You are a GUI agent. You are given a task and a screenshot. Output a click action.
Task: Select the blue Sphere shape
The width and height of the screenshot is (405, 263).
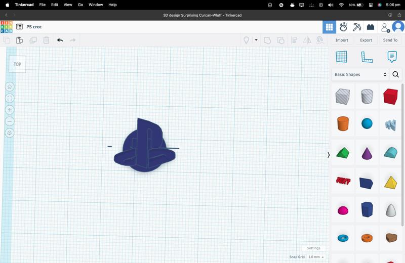point(367,123)
